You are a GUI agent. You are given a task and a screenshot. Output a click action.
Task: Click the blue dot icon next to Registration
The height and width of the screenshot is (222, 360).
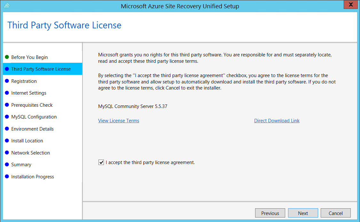tap(7, 81)
